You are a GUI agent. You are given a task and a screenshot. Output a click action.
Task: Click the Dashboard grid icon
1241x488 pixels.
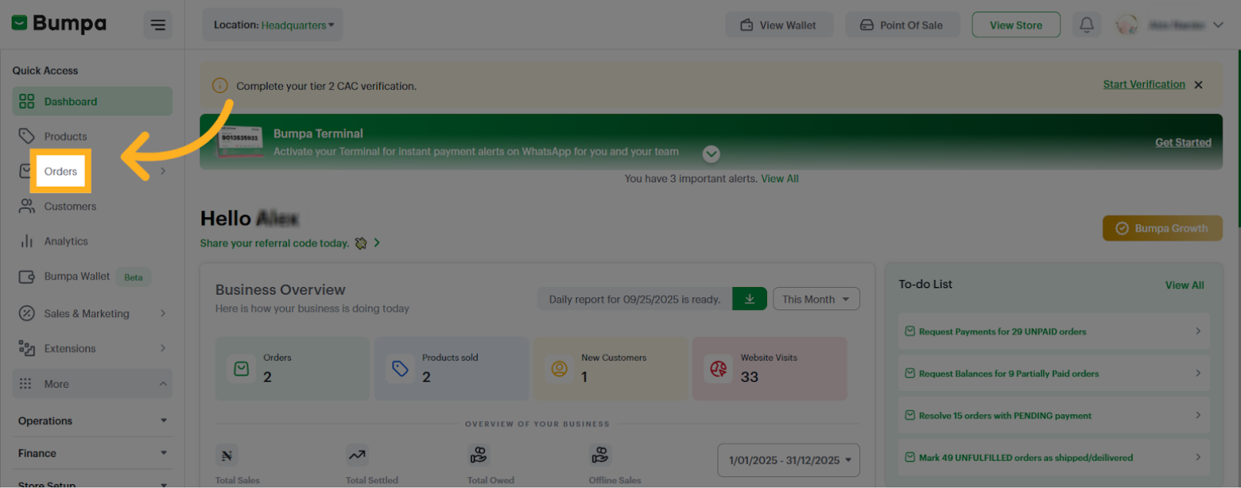pos(27,102)
